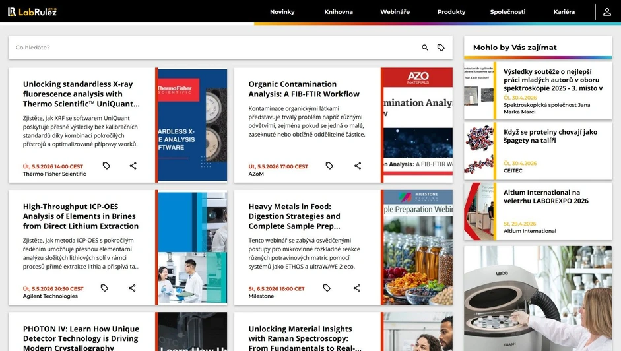Click date 'Út, 5.5.2026 17:00 CEST'
This screenshot has width=621, height=351.
click(x=278, y=166)
